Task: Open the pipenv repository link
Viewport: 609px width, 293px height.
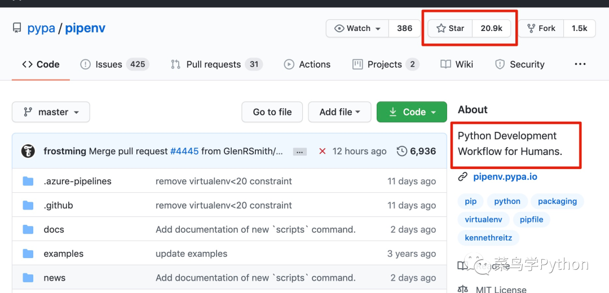Action: click(85, 28)
